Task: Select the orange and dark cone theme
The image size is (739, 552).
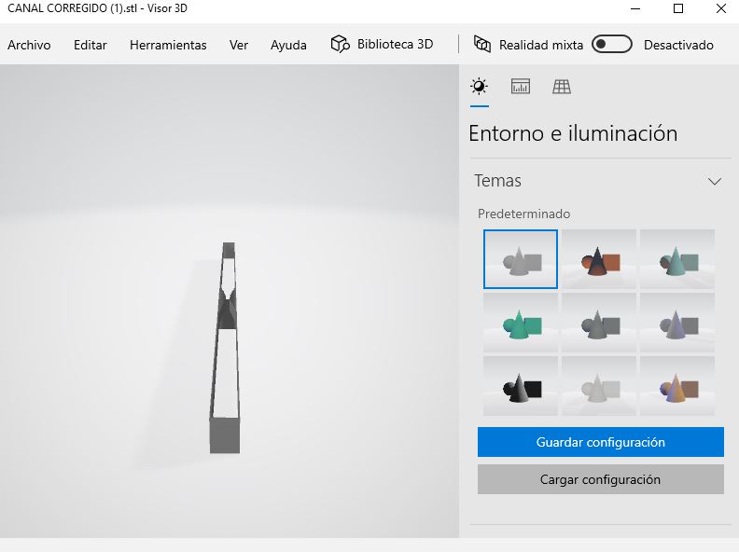Action: pos(599,259)
